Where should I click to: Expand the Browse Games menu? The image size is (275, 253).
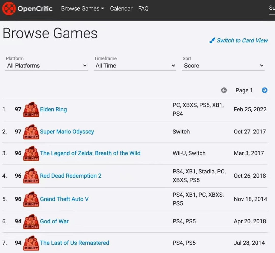click(82, 9)
